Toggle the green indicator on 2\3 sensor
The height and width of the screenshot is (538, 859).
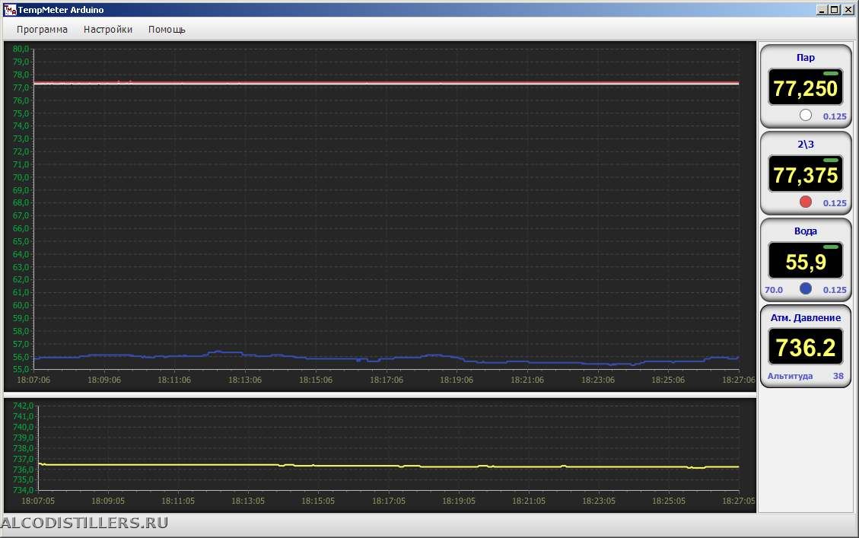pos(831,161)
